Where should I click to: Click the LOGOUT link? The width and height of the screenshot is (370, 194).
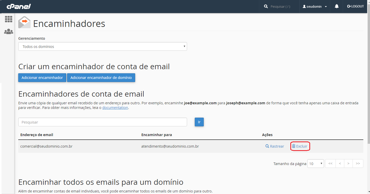[x=356, y=6]
